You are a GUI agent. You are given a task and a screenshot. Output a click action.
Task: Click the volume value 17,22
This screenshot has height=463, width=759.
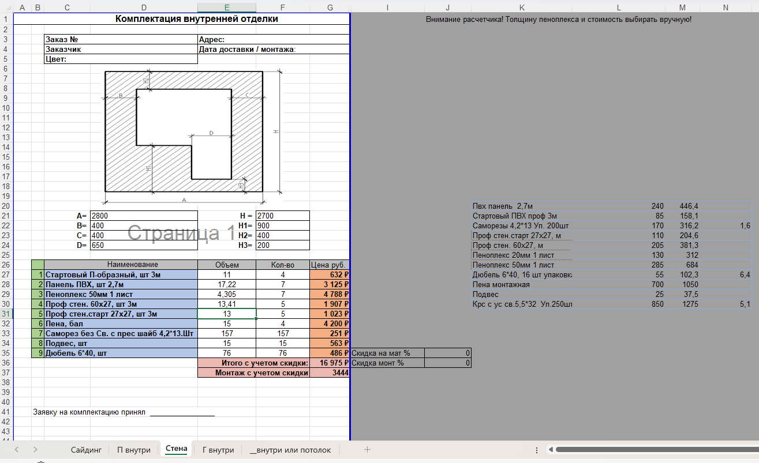pos(227,284)
